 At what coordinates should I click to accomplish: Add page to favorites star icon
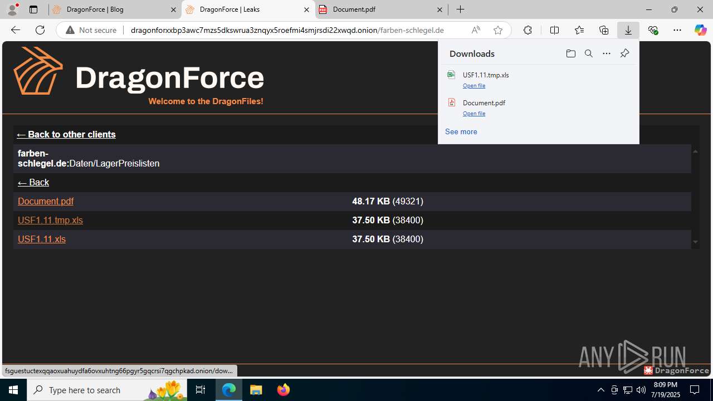(498, 30)
